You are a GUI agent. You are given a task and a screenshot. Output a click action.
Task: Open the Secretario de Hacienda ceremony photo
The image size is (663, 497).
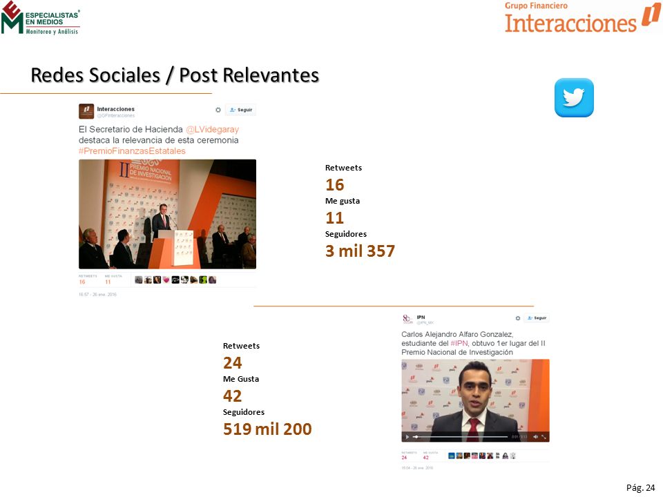167,214
